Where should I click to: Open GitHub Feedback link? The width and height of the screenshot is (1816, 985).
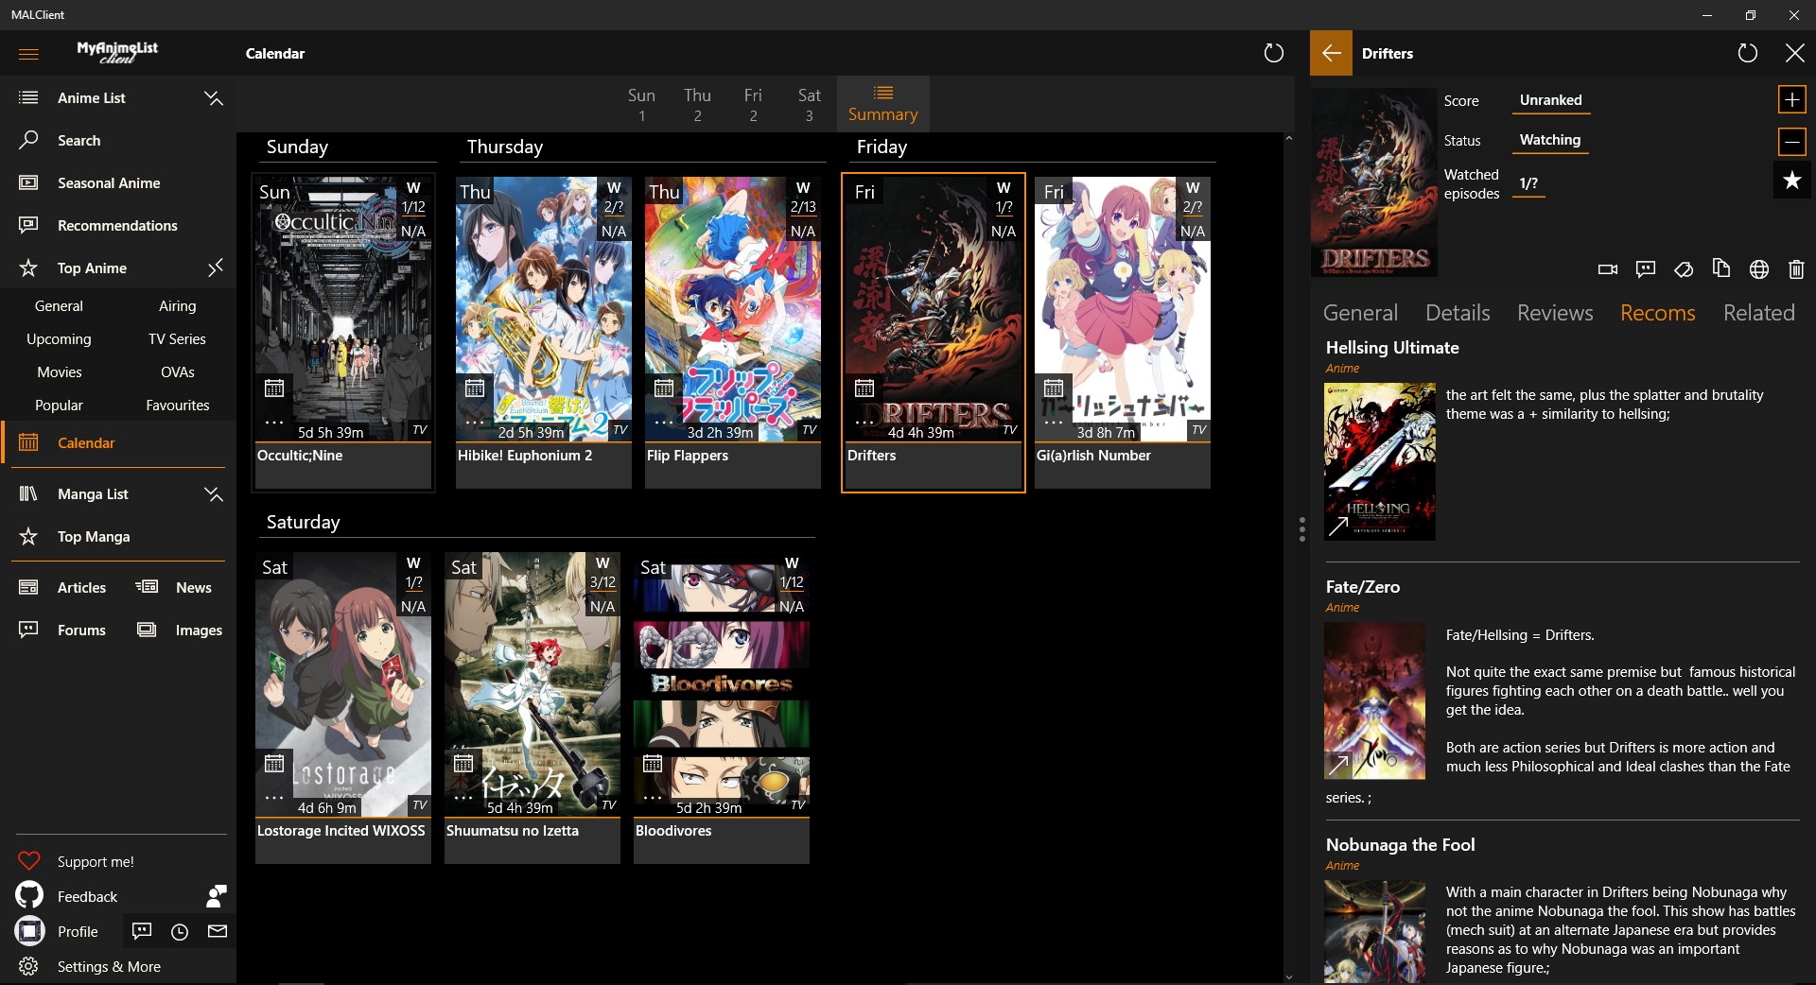(67, 896)
